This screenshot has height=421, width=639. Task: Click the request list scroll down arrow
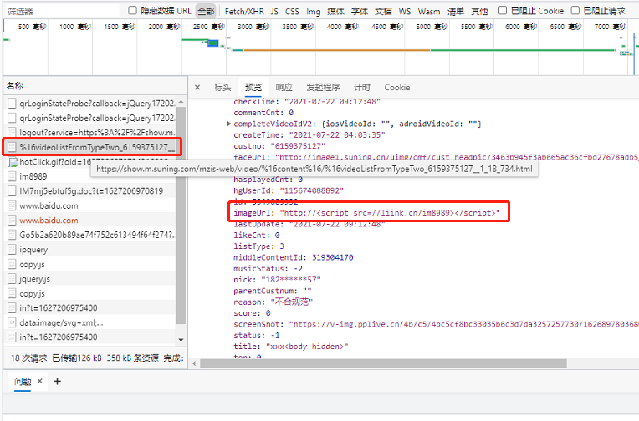click(x=181, y=340)
